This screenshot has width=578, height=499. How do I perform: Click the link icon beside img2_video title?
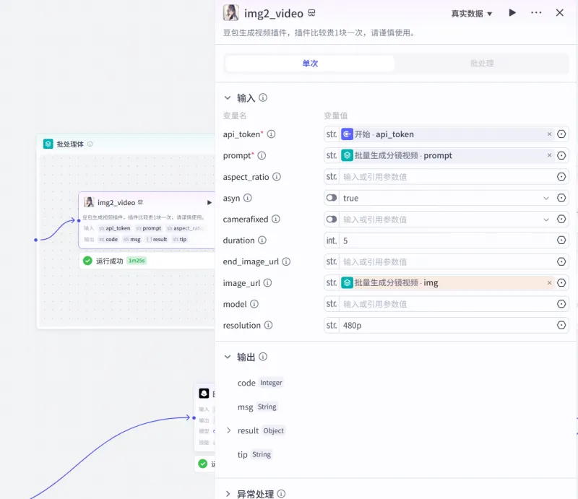[x=311, y=13]
